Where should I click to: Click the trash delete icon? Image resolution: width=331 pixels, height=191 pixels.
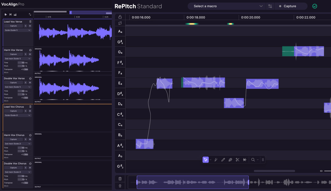click(x=120, y=179)
